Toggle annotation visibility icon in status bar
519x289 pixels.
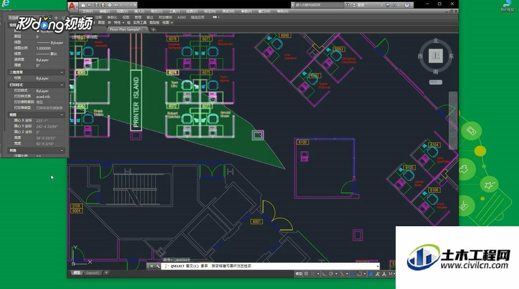[x=371, y=274]
